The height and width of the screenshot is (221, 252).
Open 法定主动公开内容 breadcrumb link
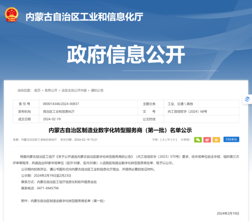coord(74,90)
